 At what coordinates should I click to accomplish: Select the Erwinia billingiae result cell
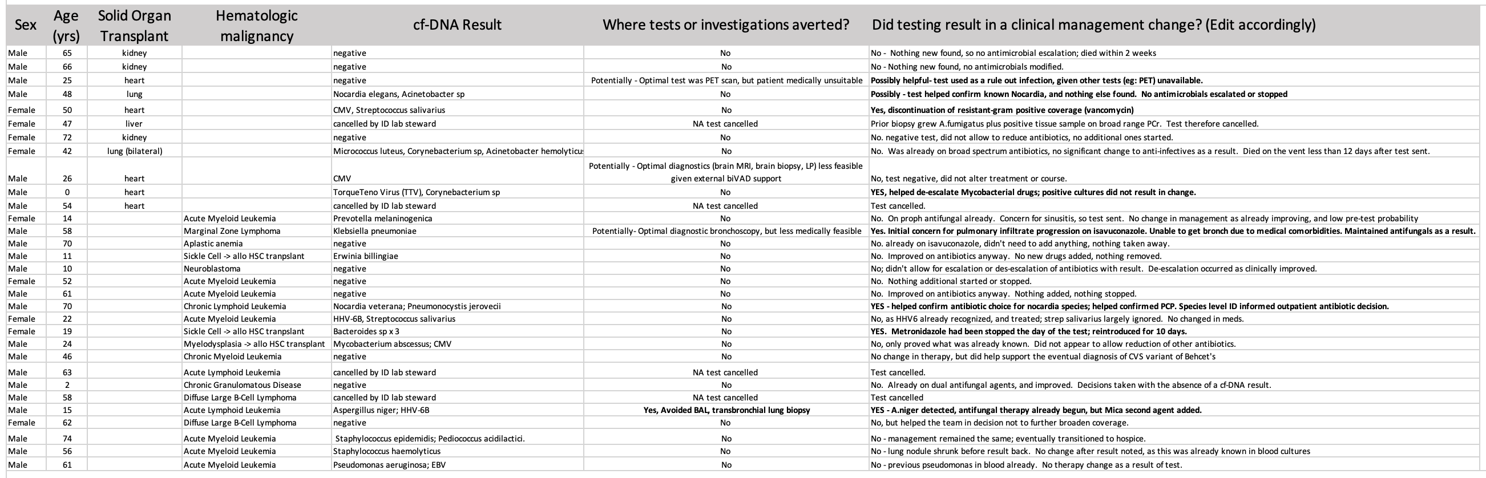365,256
